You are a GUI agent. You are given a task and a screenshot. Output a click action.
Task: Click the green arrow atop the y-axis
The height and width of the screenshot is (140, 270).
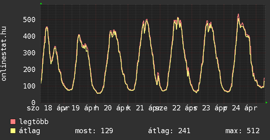click(41, 4)
